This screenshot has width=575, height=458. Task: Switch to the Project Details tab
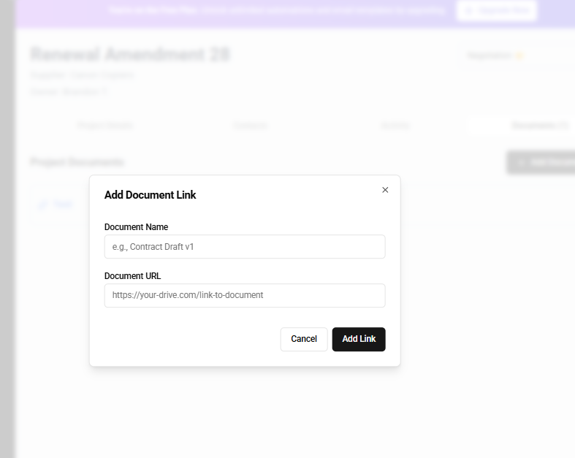click(x=105, y=125)
